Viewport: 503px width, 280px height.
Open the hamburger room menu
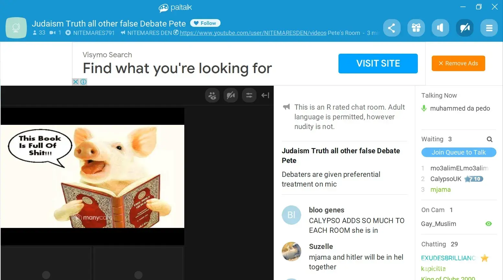489,28
